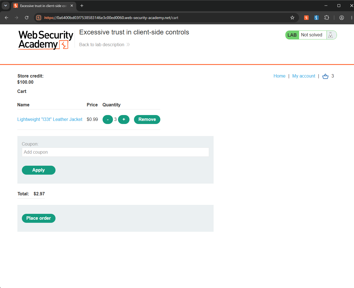Select the Excessive trust browser tab
The height and width of the screenshot is (288, 354).
point(43,6)
